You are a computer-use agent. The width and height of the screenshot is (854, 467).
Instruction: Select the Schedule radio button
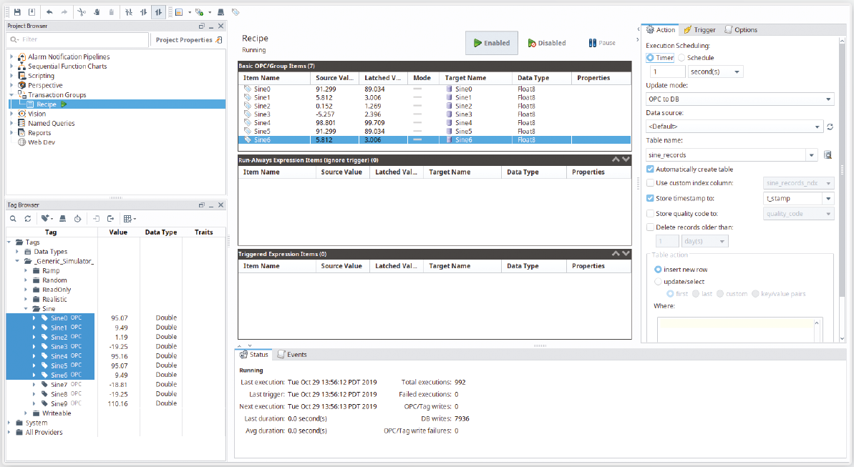click(681, 58)
